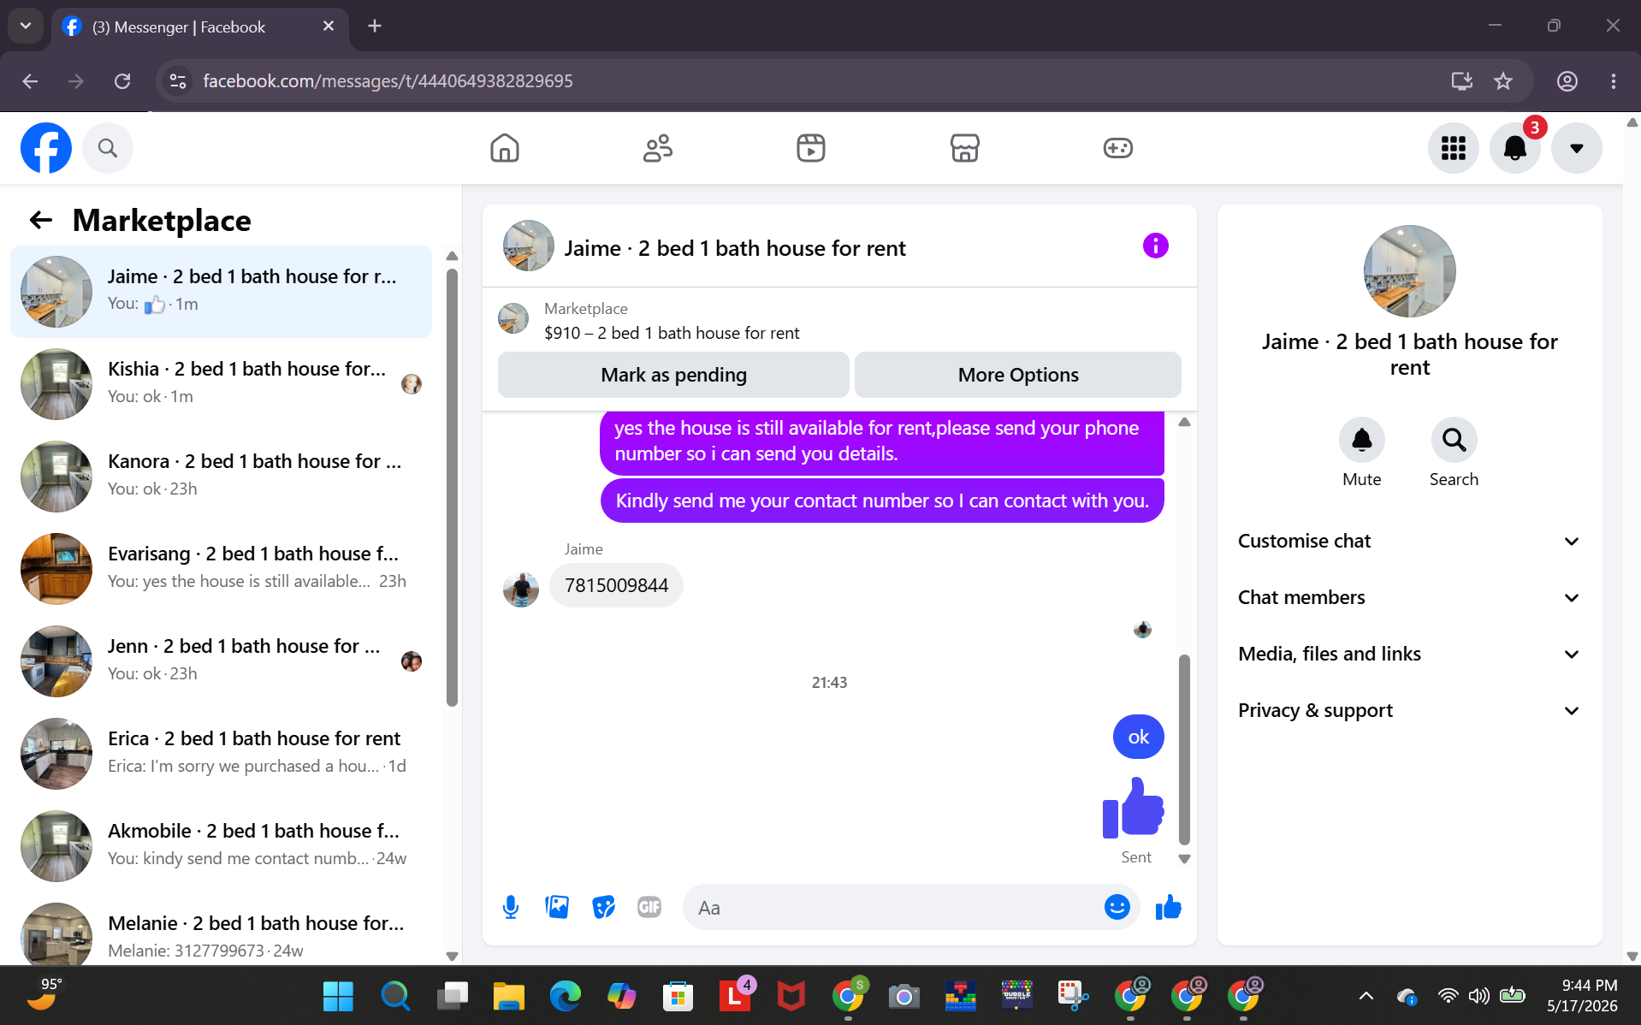The image size is (1641, 1025).
Task: Open Microsoft Store from taskbar
Action: 678,996
